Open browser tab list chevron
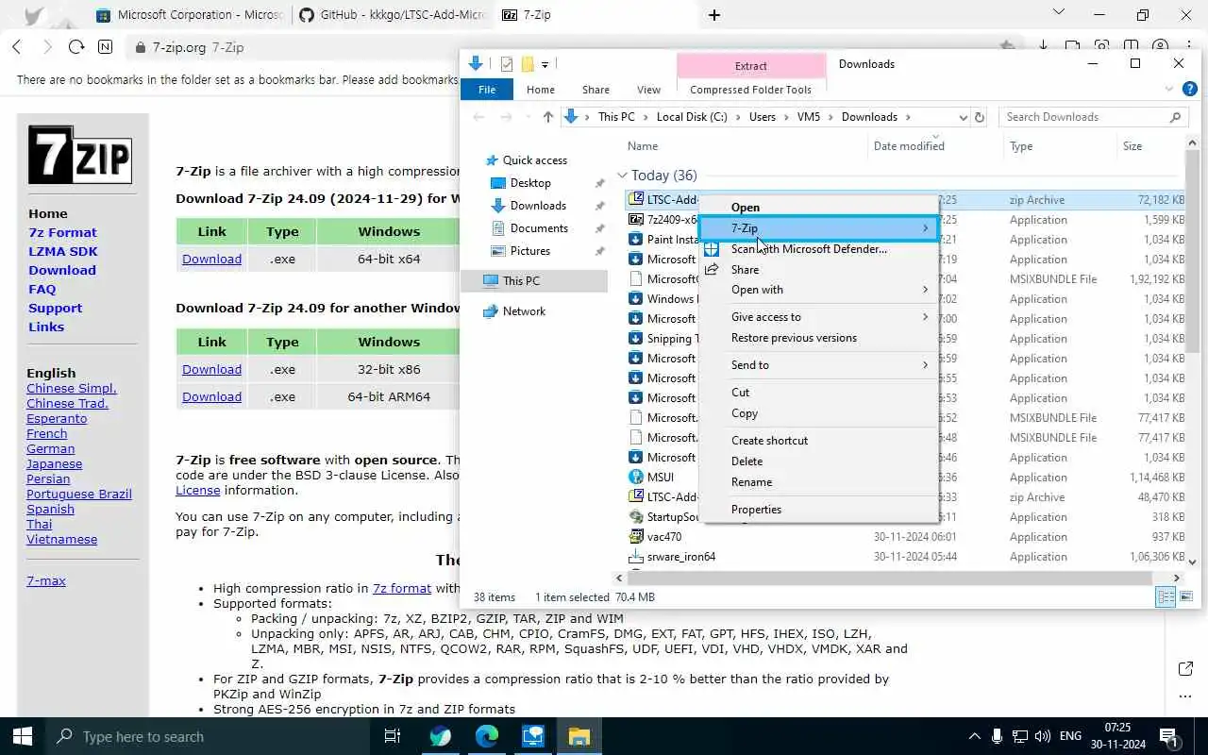This screenshot has height=755, width=1208. [x=1059, y=13]
